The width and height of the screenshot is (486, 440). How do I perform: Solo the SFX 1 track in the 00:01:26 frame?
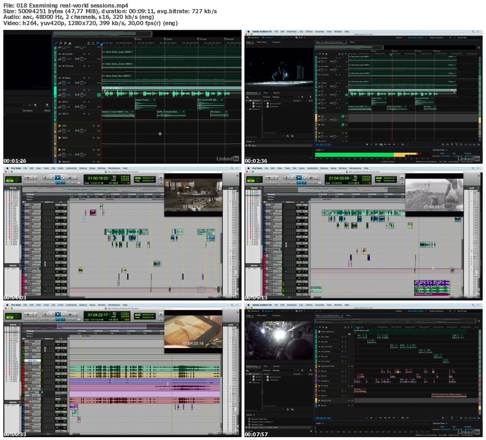pos(89,102)
